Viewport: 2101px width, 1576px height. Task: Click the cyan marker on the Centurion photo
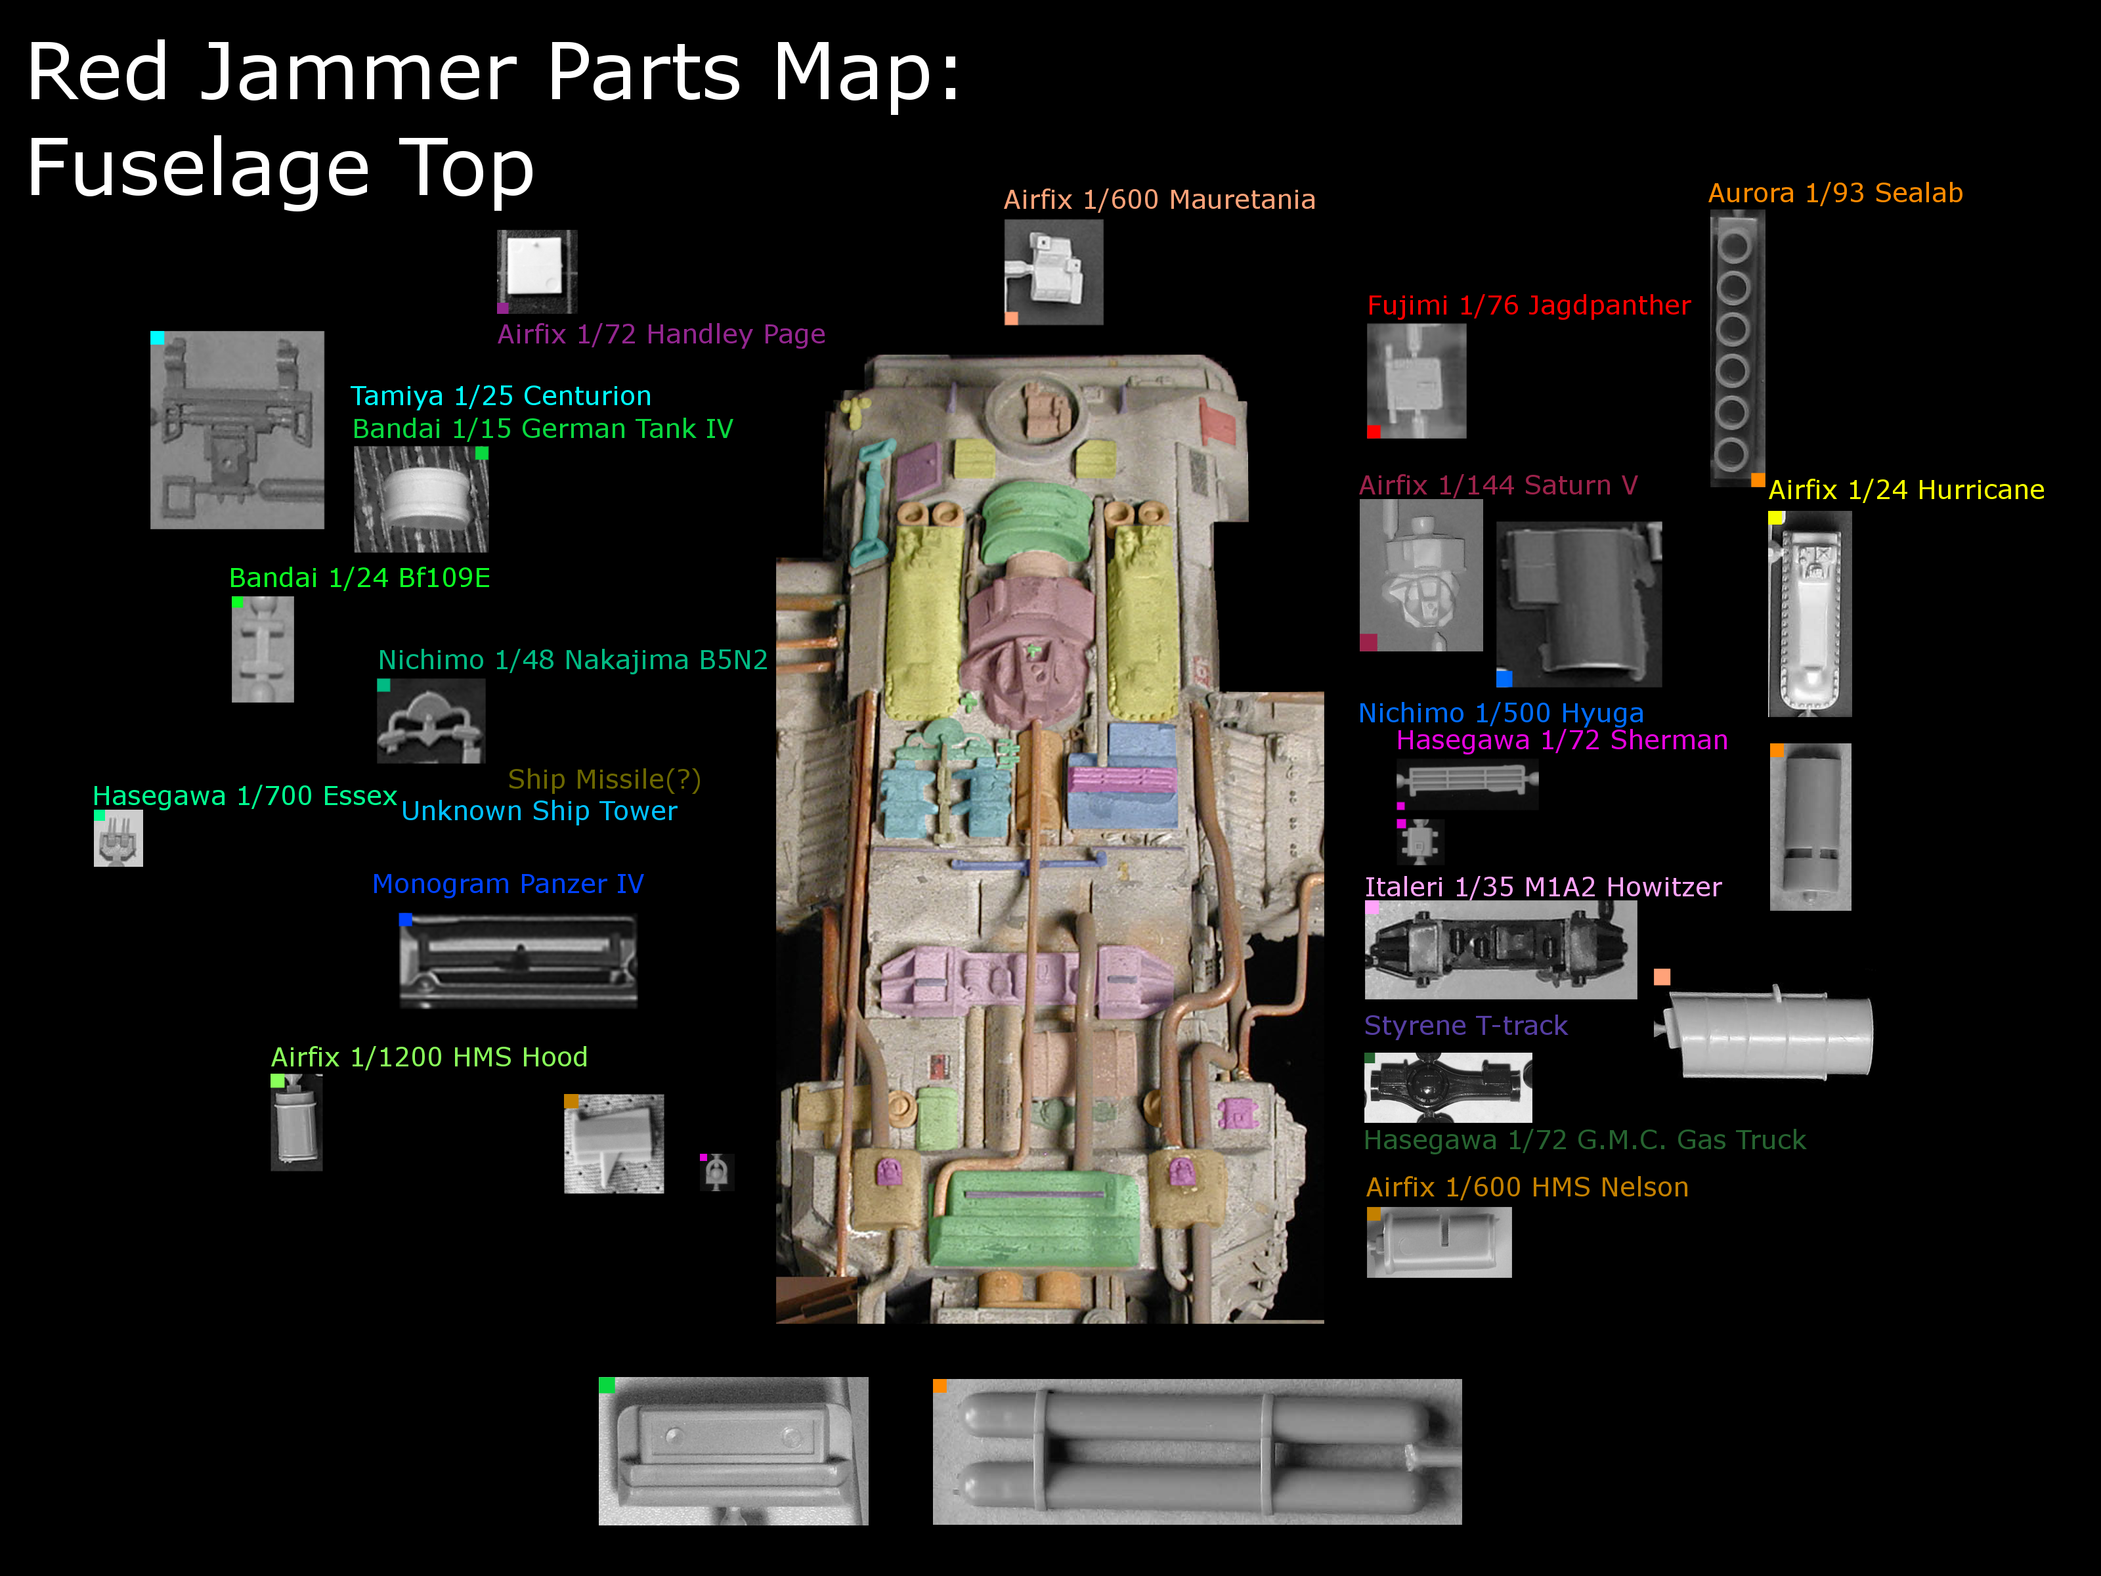[x=158, y=338]
